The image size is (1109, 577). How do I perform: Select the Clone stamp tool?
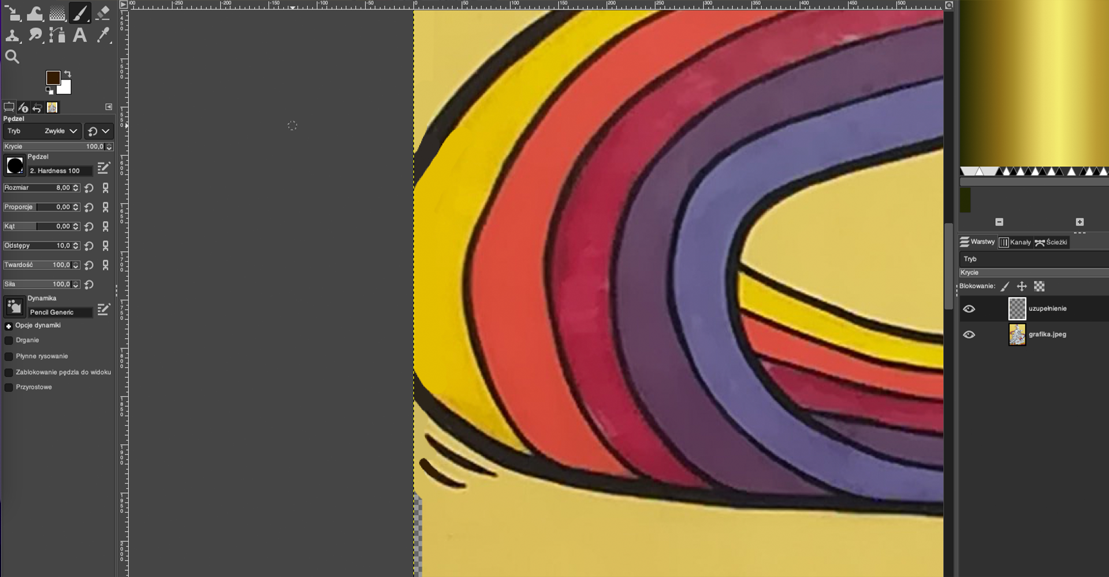12,35
